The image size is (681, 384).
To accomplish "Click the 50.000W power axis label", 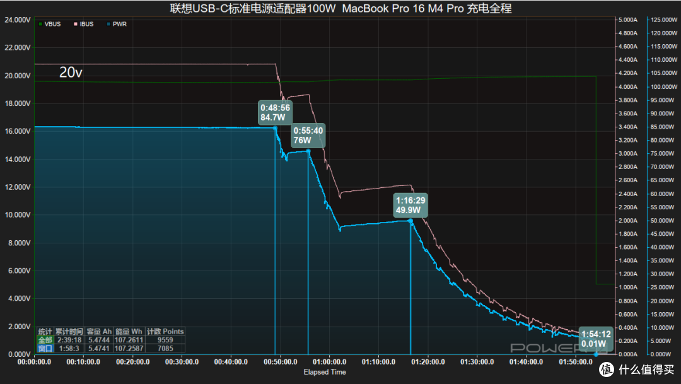I will (x=663, y=221).
